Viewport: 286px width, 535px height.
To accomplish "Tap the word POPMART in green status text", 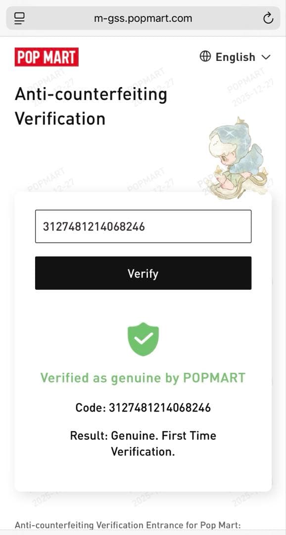I will pos(214,377).
